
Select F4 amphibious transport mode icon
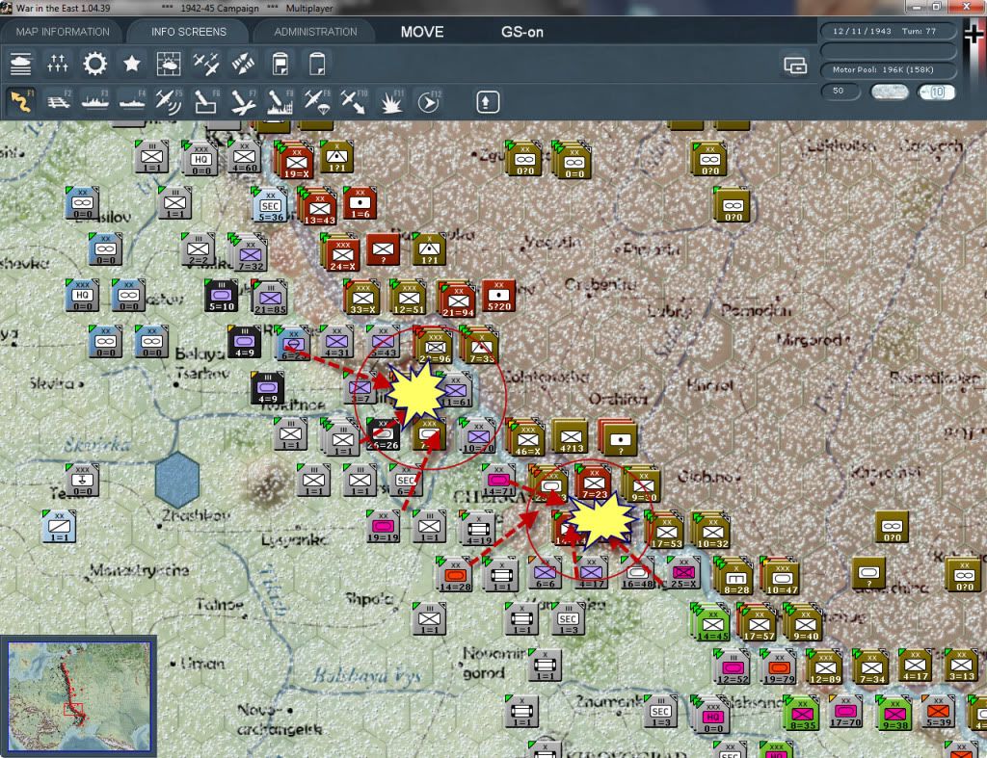coord(132,102)
